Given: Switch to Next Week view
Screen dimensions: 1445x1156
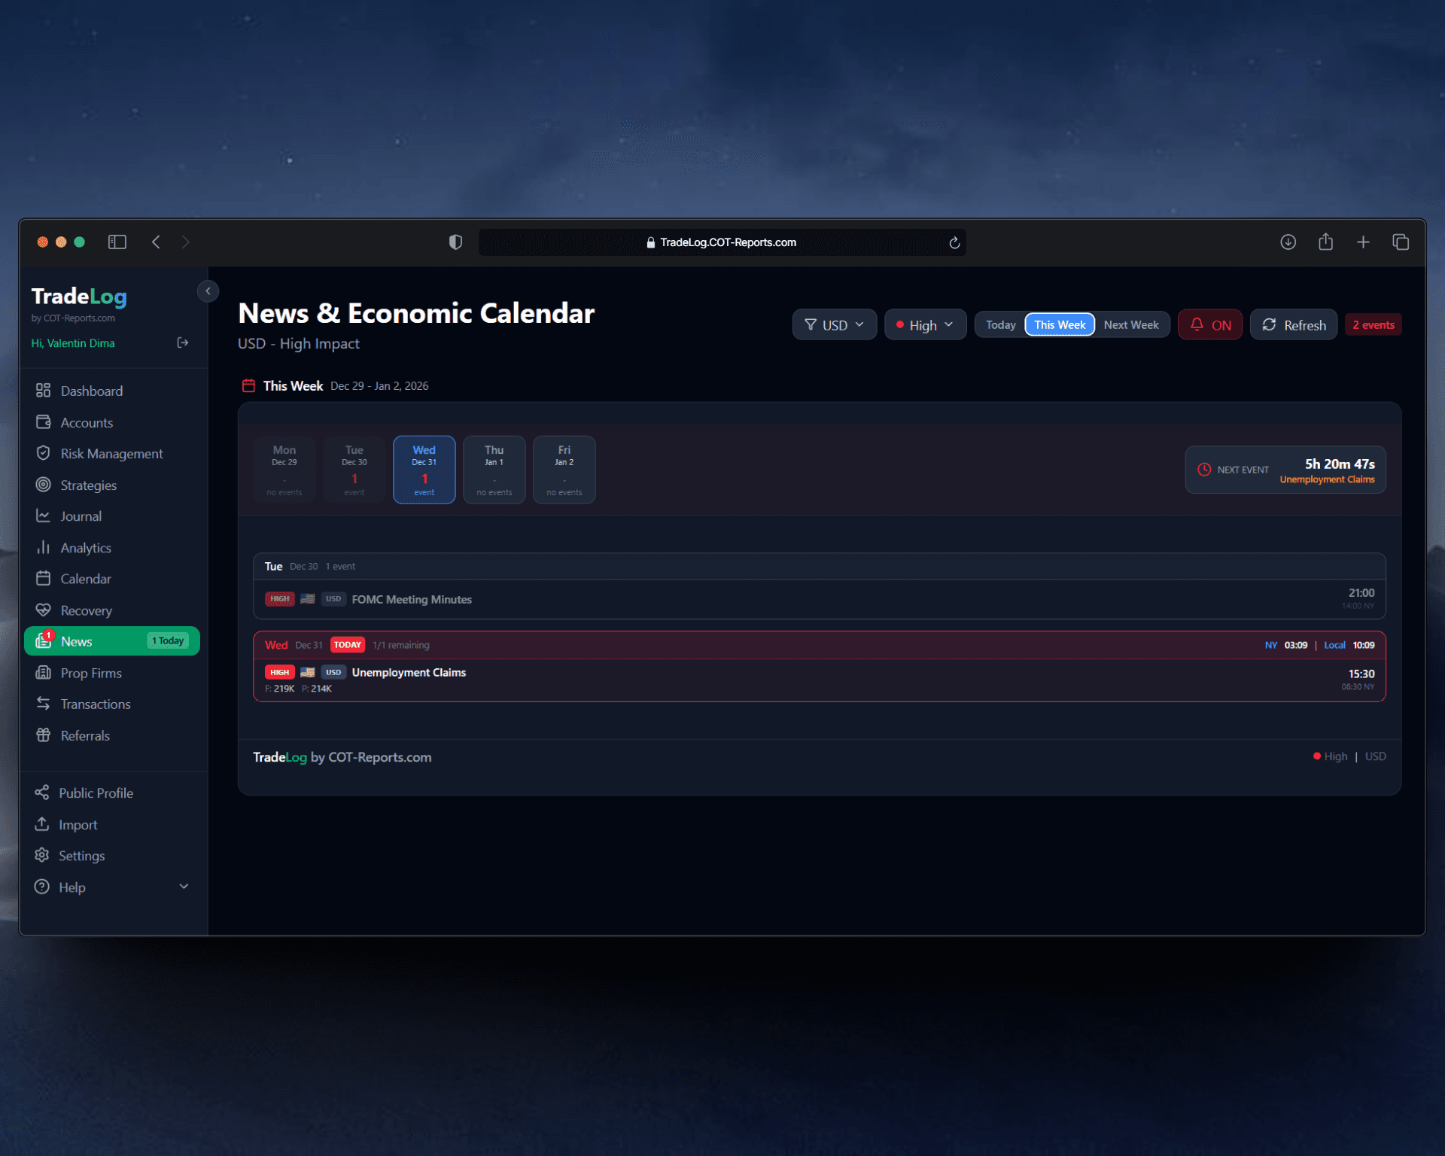Looking at the screenshot, I should [1130, 325].
